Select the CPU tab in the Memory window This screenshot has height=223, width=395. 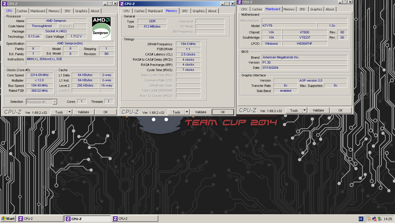click(x=127, y=11)
